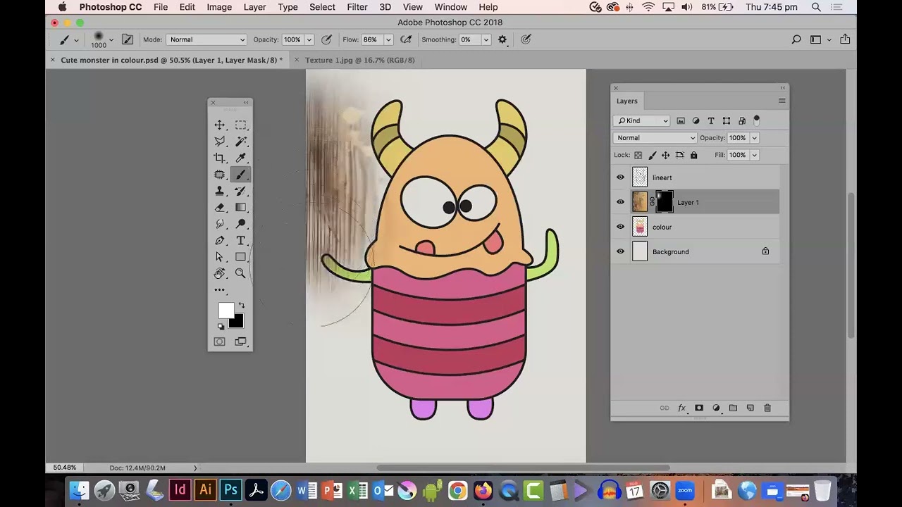
Task: Switch to Texture 1.jpg document tab
Action: (x=359, y=60)
